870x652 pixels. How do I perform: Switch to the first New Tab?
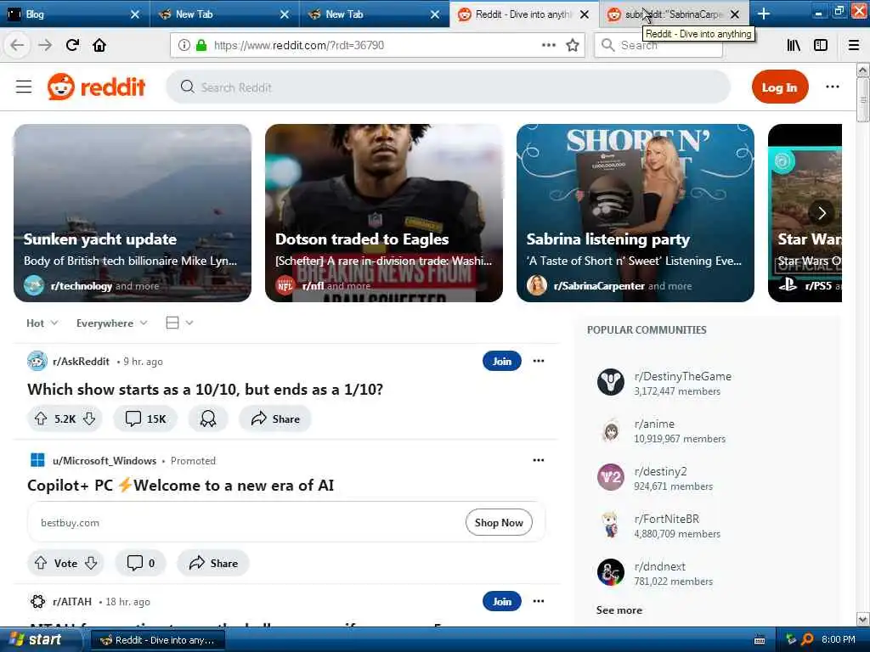[x=224, y=14]
